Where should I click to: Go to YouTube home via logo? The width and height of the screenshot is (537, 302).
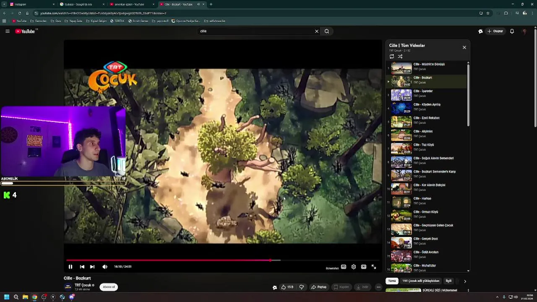[x=26, y=31]
